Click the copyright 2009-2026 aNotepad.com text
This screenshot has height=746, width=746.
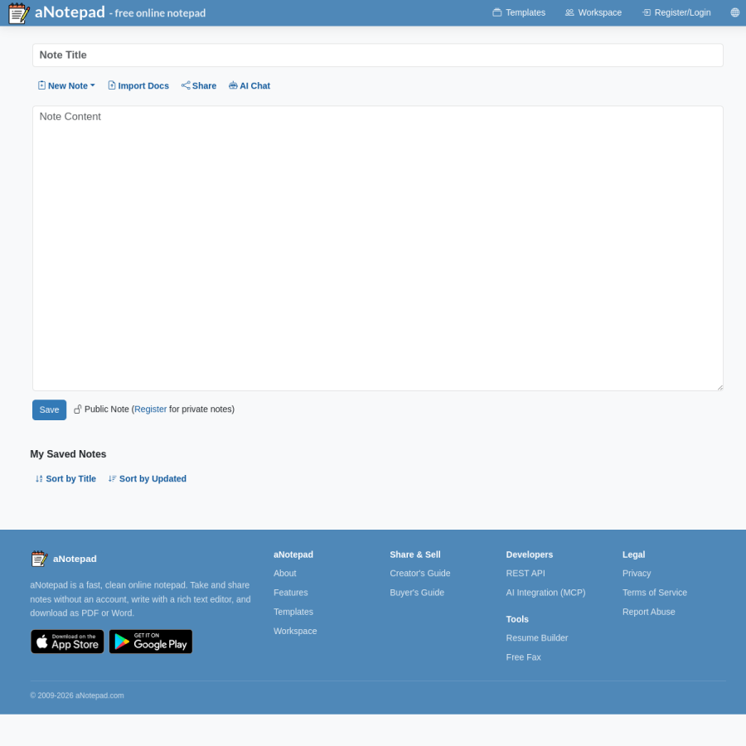point(77,695)
